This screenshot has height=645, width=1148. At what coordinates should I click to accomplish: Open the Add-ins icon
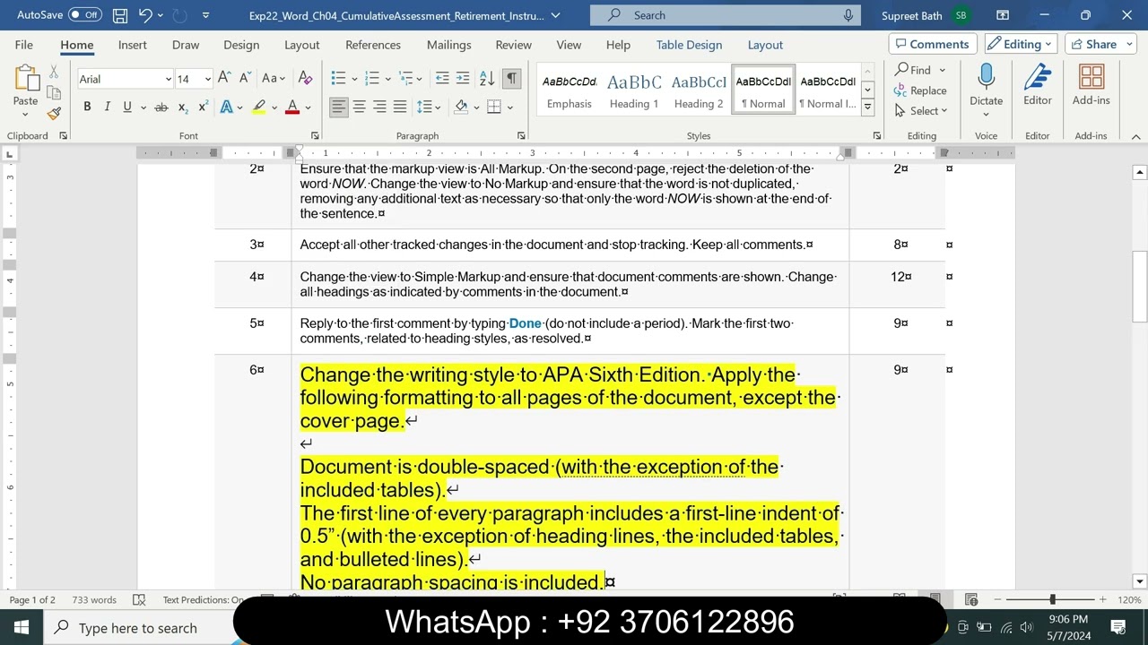(x=1091, y=78)
